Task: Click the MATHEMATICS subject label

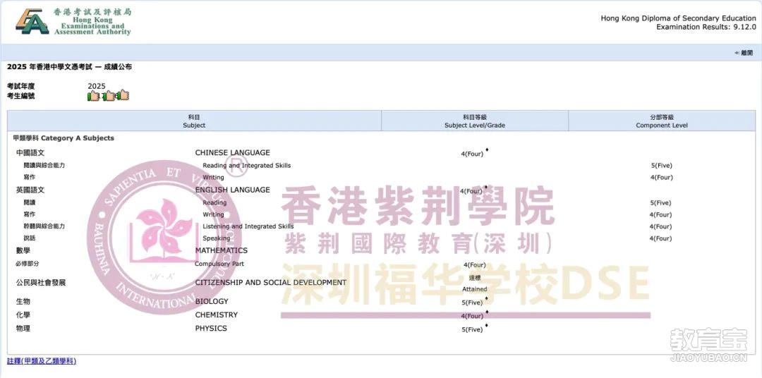Action: tap(221, 250)
